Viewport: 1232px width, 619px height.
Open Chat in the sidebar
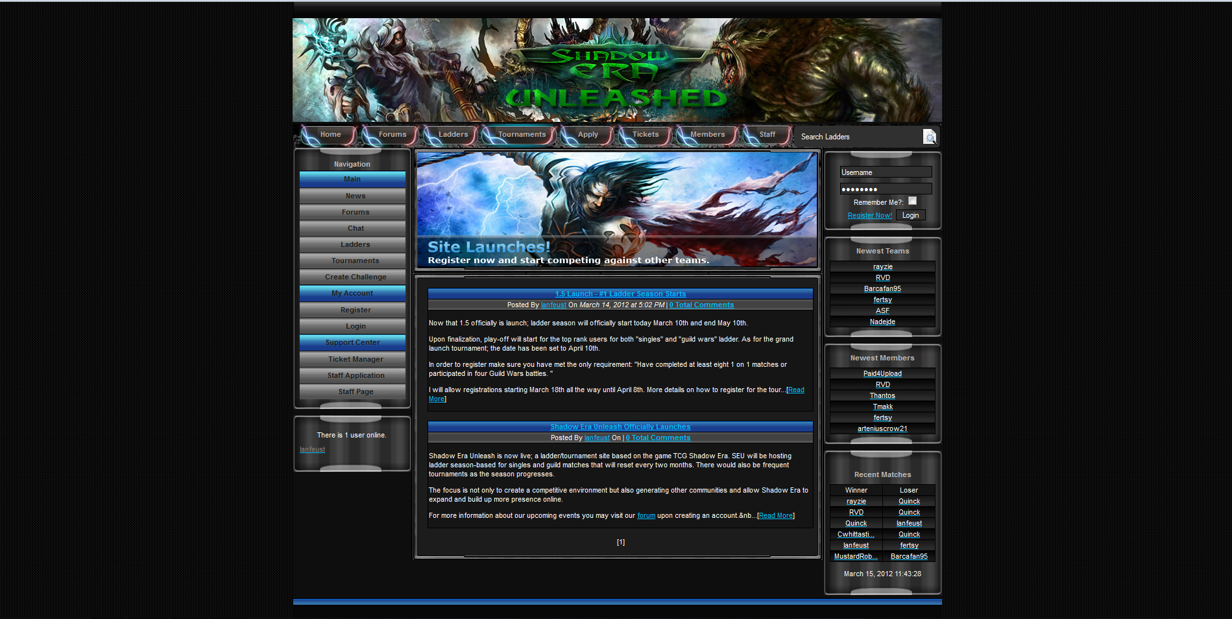tap(352, 228)
